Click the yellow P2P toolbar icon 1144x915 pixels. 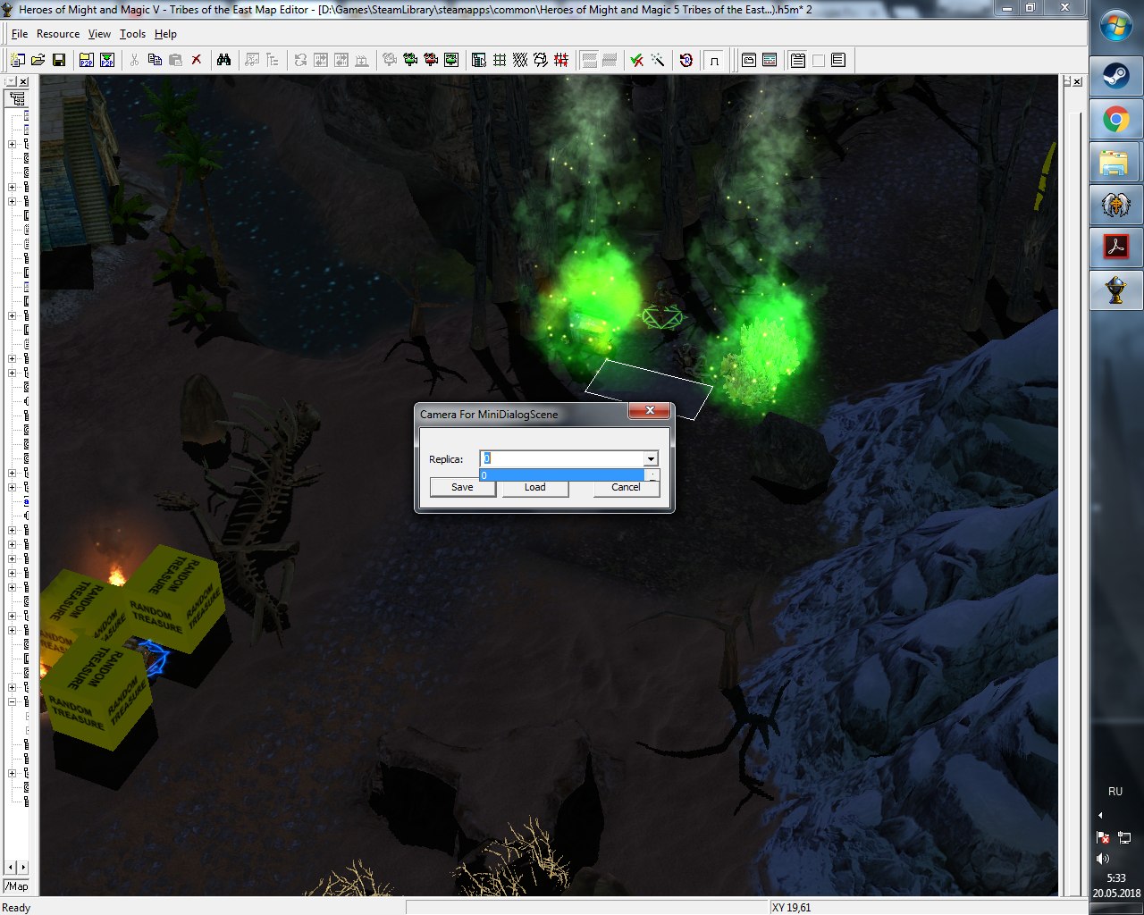coord(87,60)
